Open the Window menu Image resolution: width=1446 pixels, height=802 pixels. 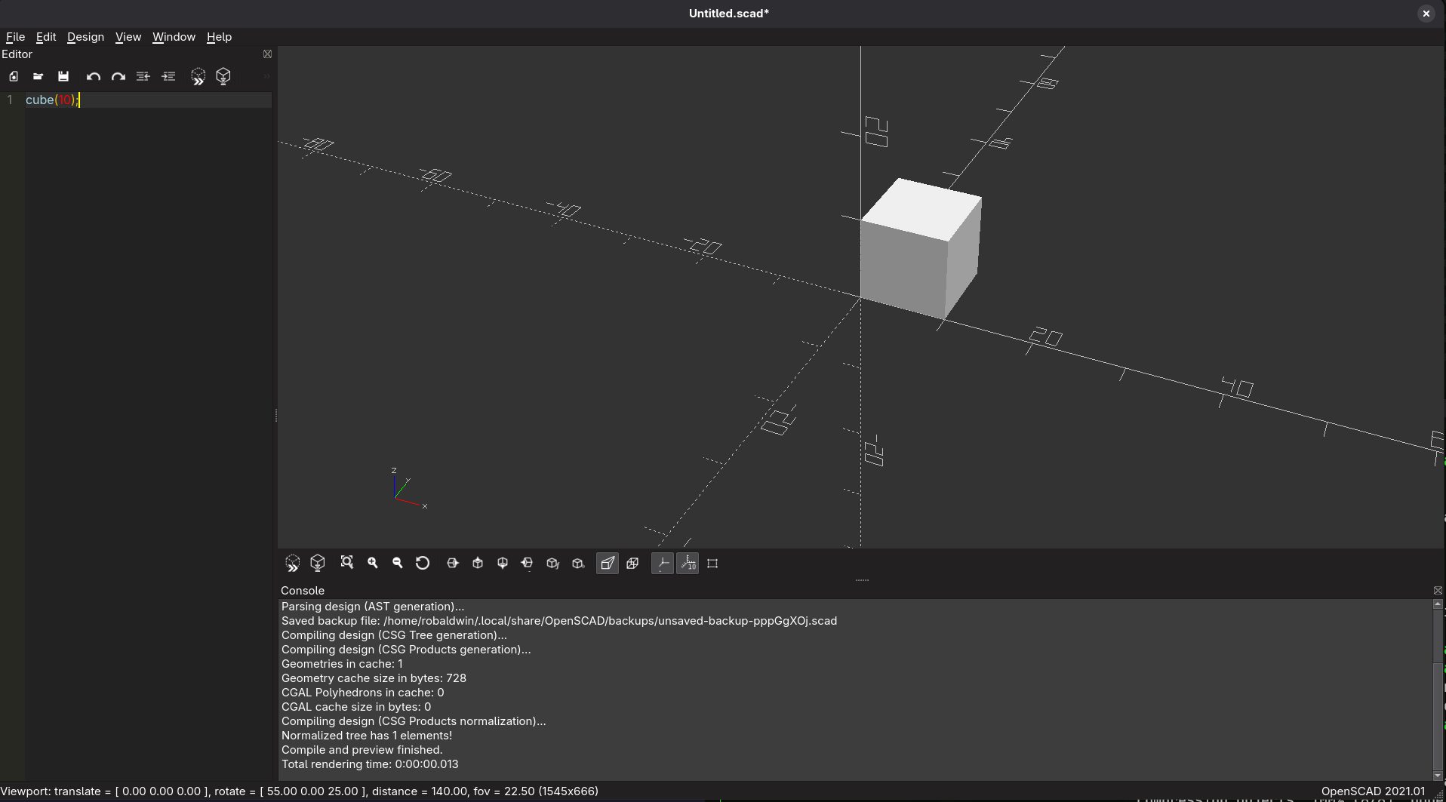(x=174, y=37)
